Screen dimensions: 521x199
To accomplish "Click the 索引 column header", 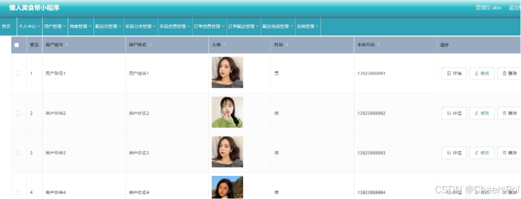I will click(x=34, y=45).
